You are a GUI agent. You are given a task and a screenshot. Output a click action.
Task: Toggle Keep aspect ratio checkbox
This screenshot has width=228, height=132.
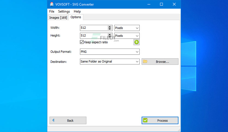click(x=82, y=42)
